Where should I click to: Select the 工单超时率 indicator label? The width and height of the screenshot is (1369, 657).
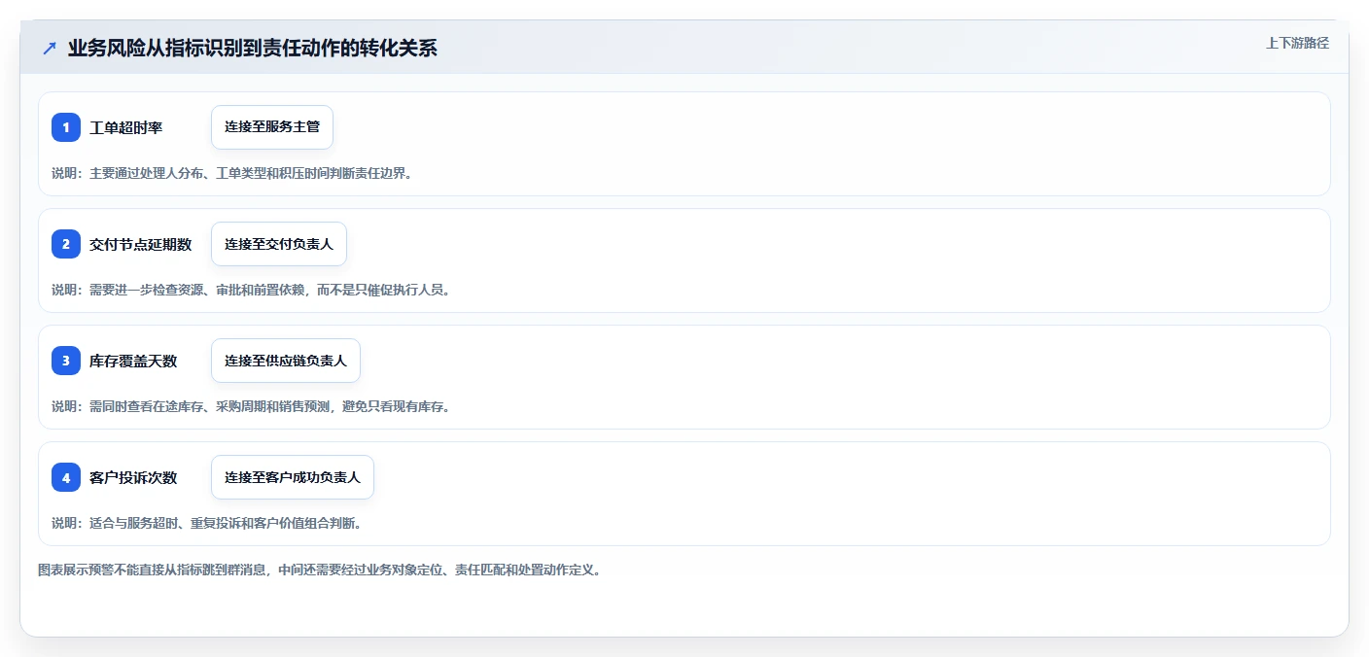click(126, 127)
